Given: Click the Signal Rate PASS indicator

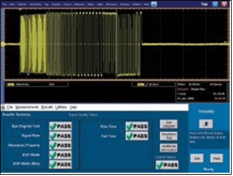Looking at the screenshot, I should pos(61,135).
